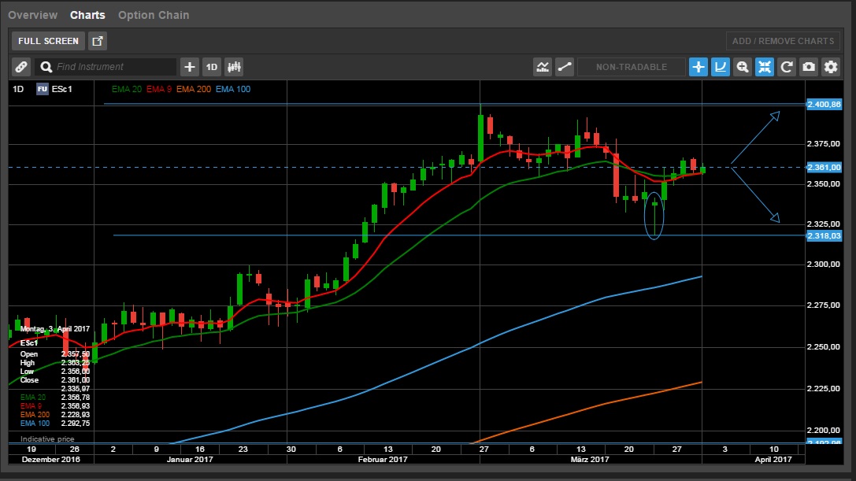The height and width of the screenshot is (481, 856).
Task: Switch to the Overview tab
Action: pos(32,14)
